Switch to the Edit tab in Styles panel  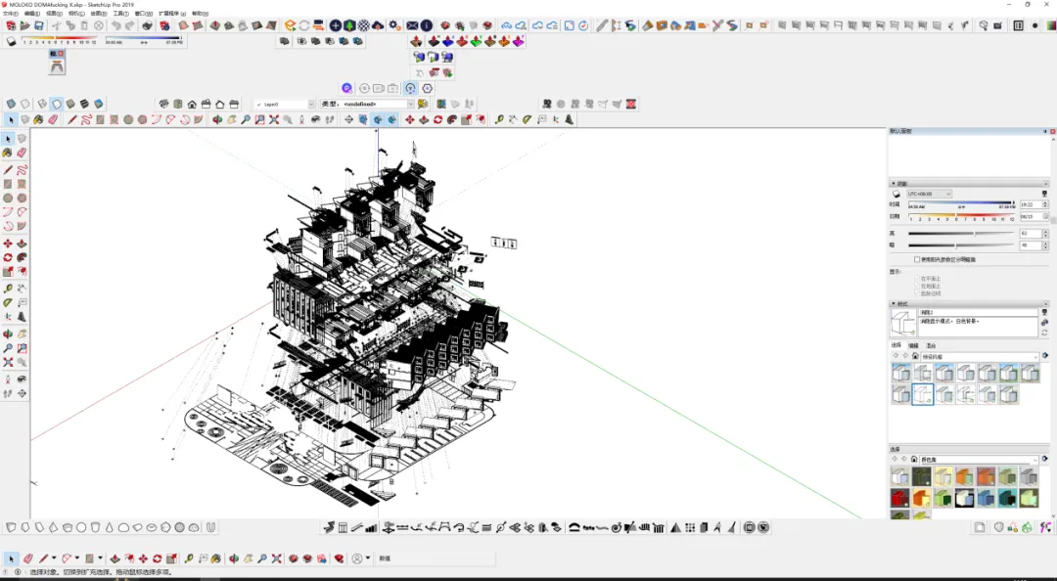(x=913, y=346)
